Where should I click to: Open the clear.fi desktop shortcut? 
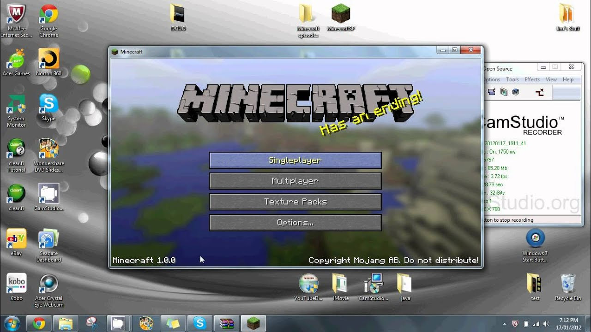(16, 197)
